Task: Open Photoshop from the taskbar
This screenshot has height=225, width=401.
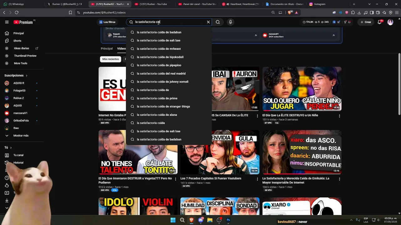Action: [x=229, y=220]
